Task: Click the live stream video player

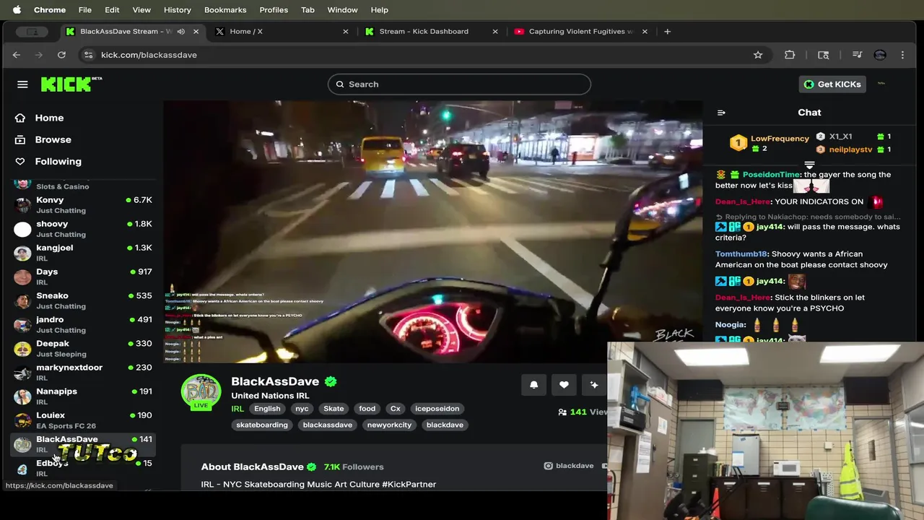Action: coord(432,231)
